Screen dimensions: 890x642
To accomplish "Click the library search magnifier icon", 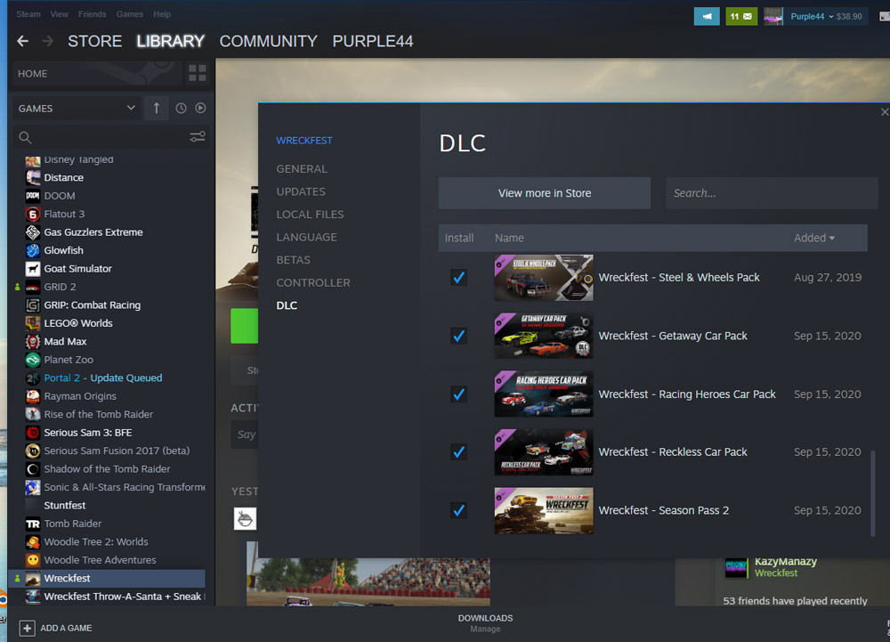I will click(25, 137).
